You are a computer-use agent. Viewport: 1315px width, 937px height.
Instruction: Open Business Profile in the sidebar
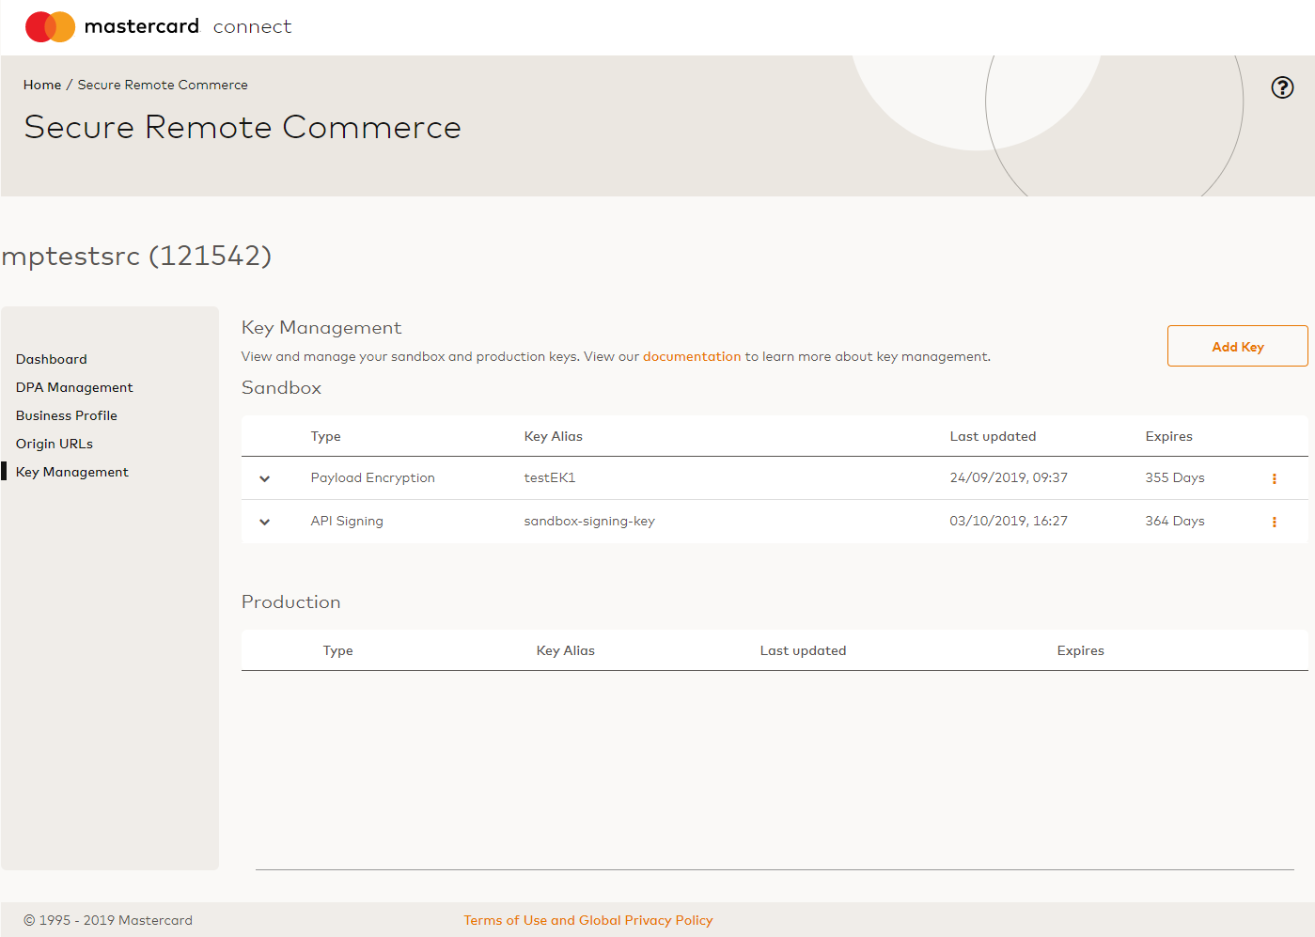[x=67, y=415]
